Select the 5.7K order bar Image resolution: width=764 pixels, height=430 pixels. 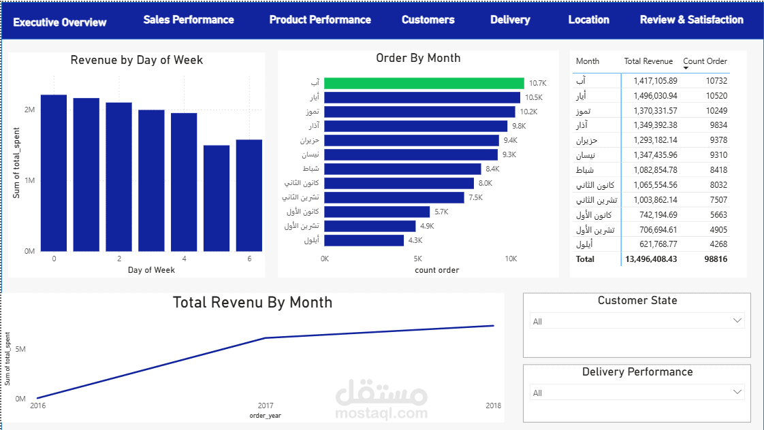pos(377,212)
